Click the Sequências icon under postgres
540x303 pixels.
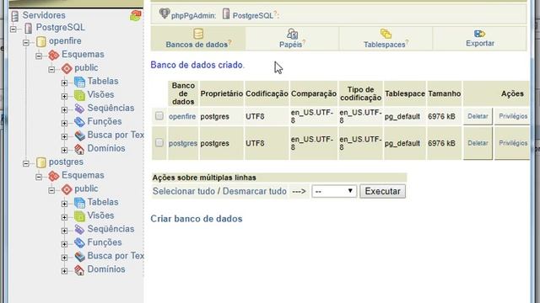[x=79, y=230]
